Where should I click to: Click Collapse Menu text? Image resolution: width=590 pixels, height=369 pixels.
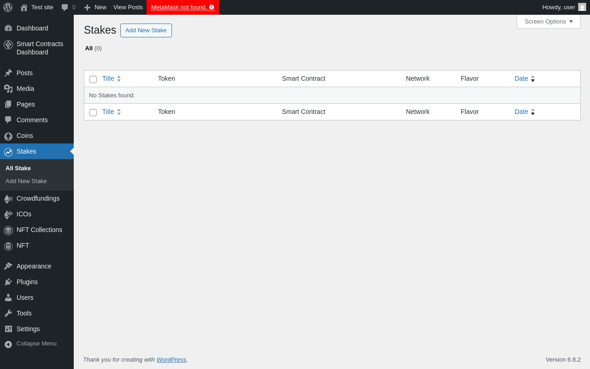(x=36, y=343)
